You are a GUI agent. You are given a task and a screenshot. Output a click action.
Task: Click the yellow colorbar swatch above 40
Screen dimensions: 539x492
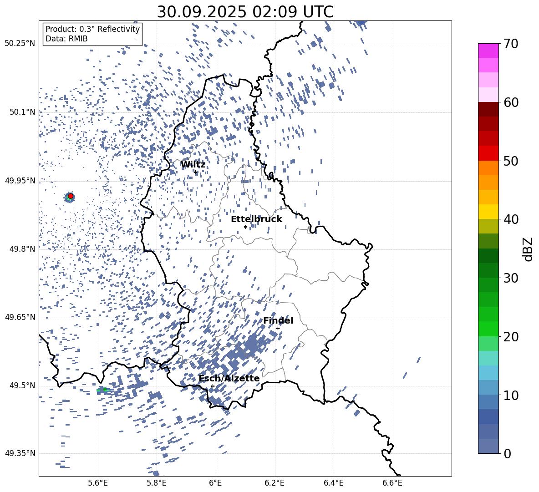pos(488,212)
